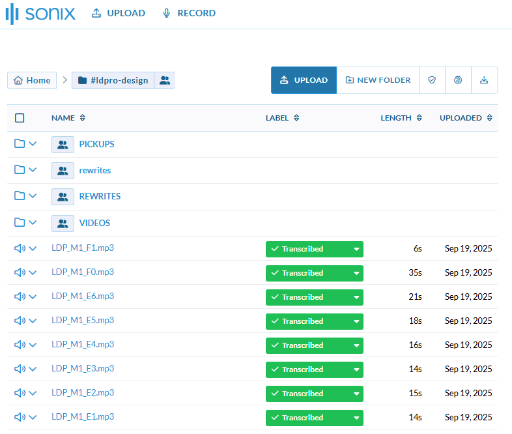
Task: Open LDP_M1_E2.mp3 transcript
Action: tap(83, 392)
